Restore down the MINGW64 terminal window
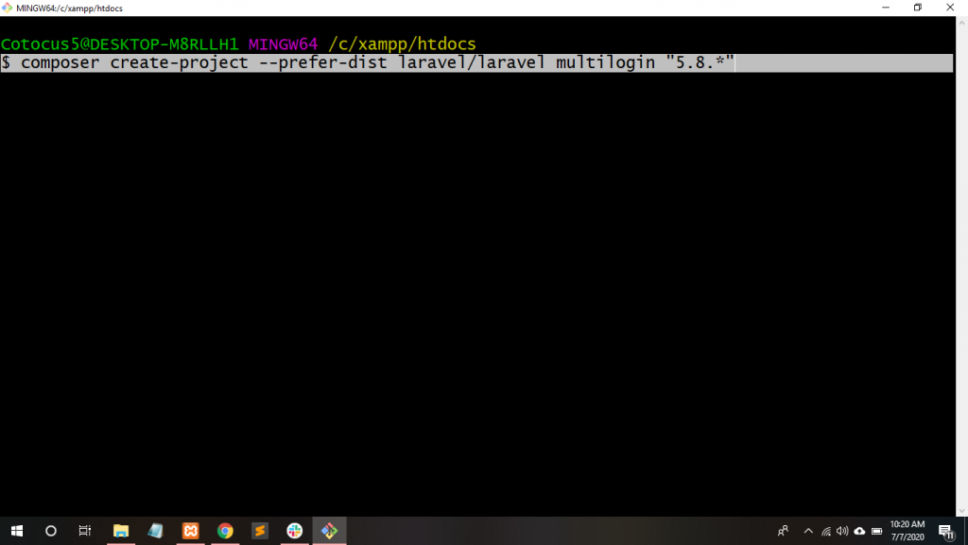 coord(918,8)
